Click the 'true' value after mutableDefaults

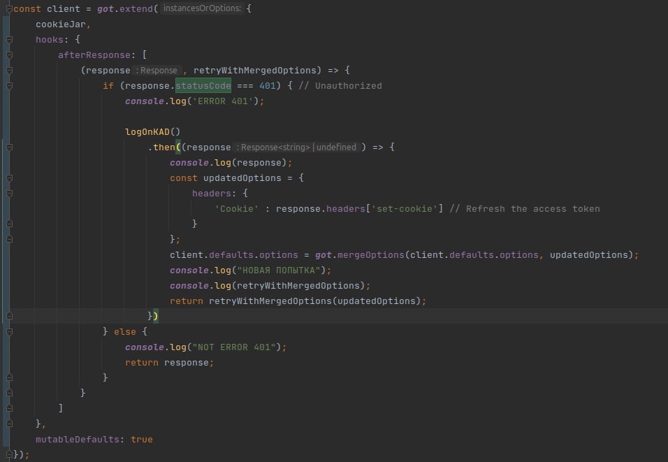click(x=141, y=439)
